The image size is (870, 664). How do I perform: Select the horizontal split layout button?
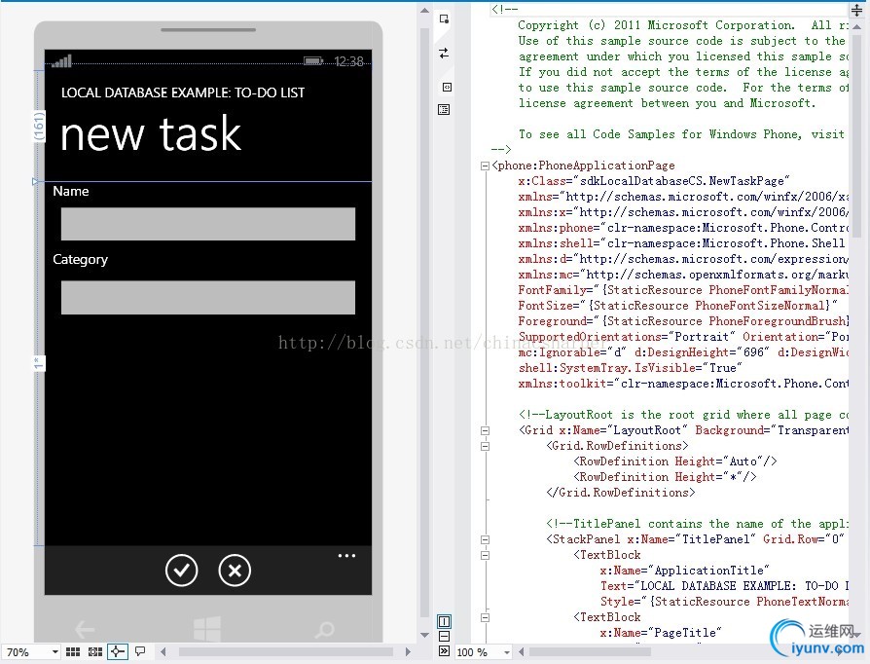coord(444,636)
